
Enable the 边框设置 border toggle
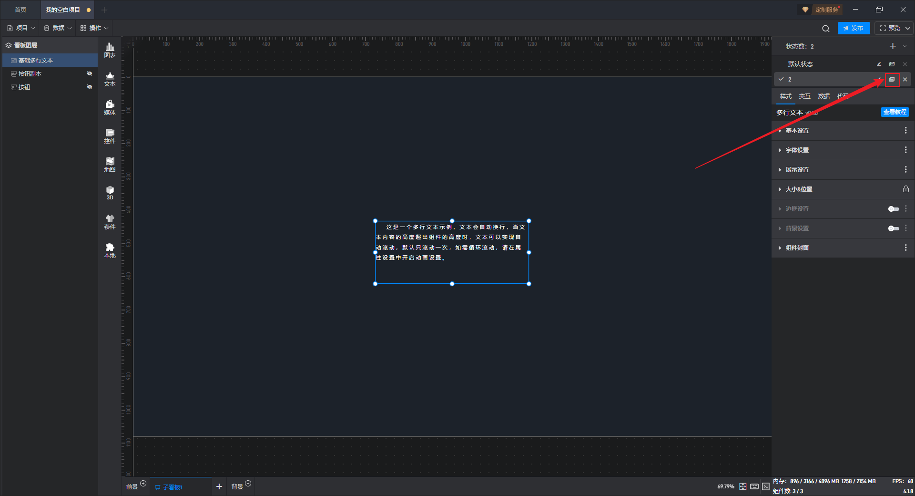click(x=893, y=209)
